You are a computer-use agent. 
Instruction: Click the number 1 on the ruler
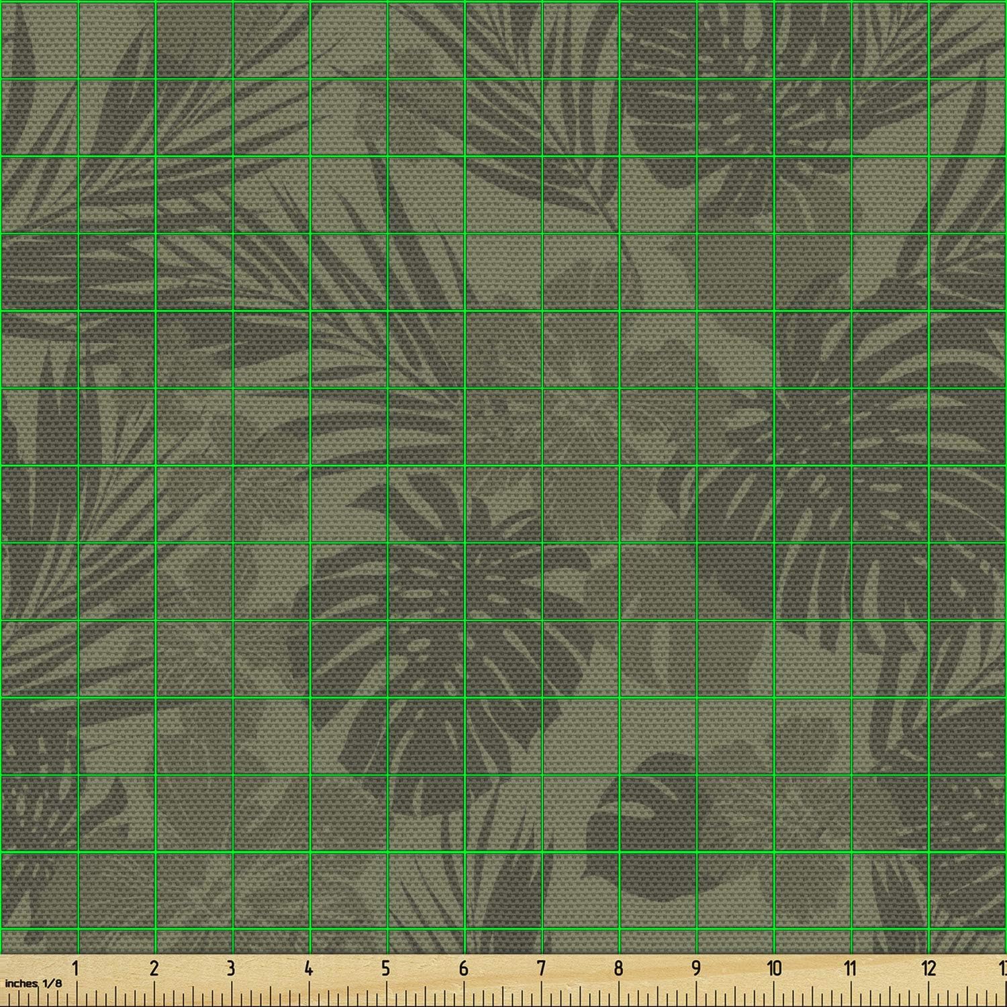[x=76, y=968]
